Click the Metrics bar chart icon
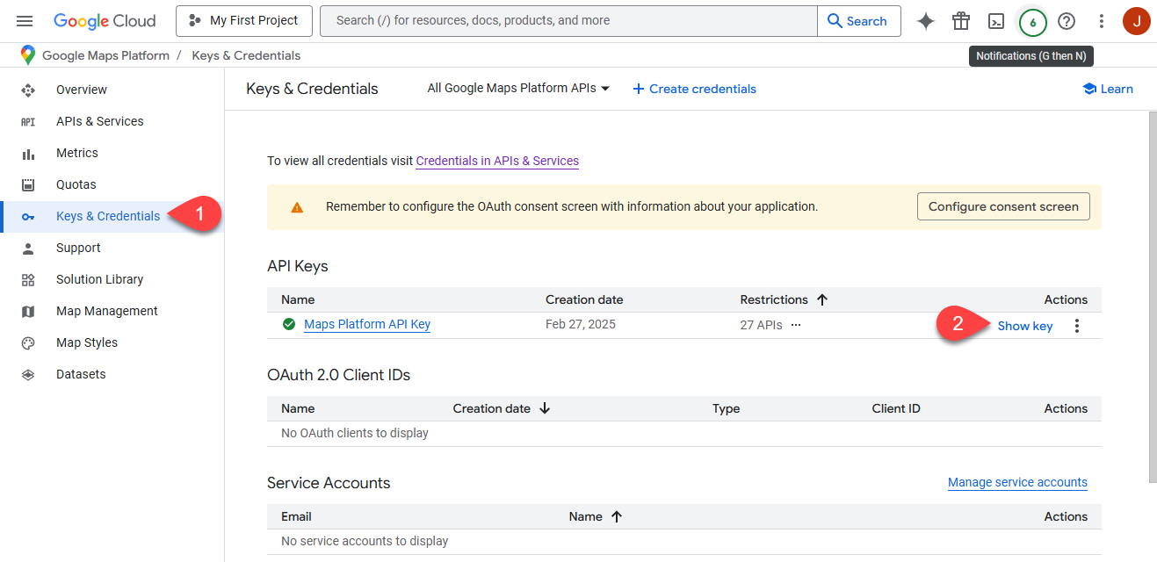The image size is (1157, 562). pos(28,154)
